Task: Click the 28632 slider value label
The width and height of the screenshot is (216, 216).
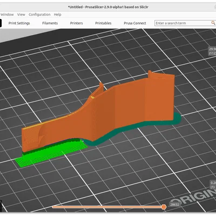Action: click(x=174, y=205)
